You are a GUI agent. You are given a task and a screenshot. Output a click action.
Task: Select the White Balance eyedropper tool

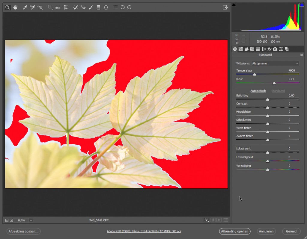pos(25,7)
